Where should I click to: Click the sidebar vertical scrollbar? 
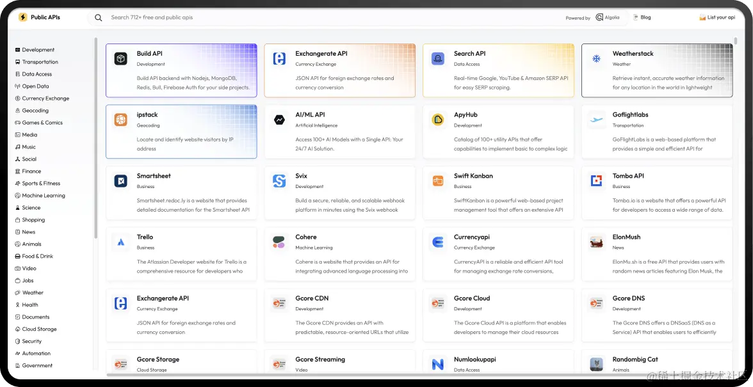point(96,138)
